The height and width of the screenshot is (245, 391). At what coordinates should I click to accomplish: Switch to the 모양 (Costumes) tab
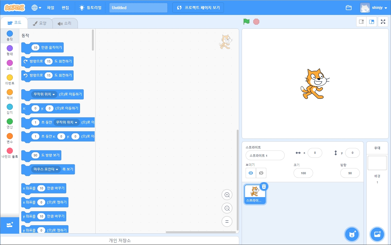40,23
